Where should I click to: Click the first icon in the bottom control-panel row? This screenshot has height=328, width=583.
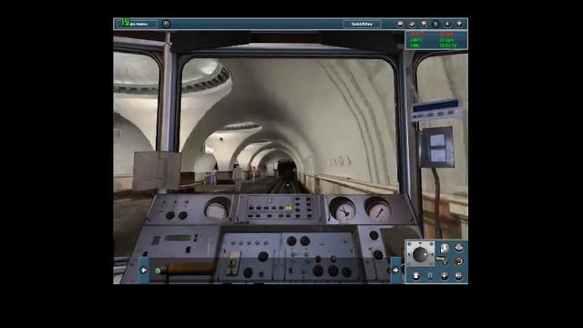[x=415, y=276]
